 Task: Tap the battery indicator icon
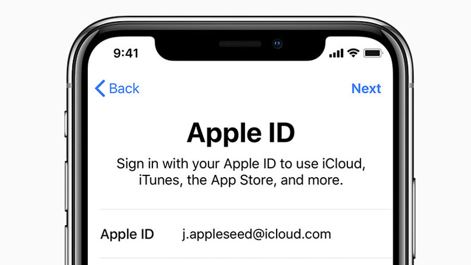(373, 53)
